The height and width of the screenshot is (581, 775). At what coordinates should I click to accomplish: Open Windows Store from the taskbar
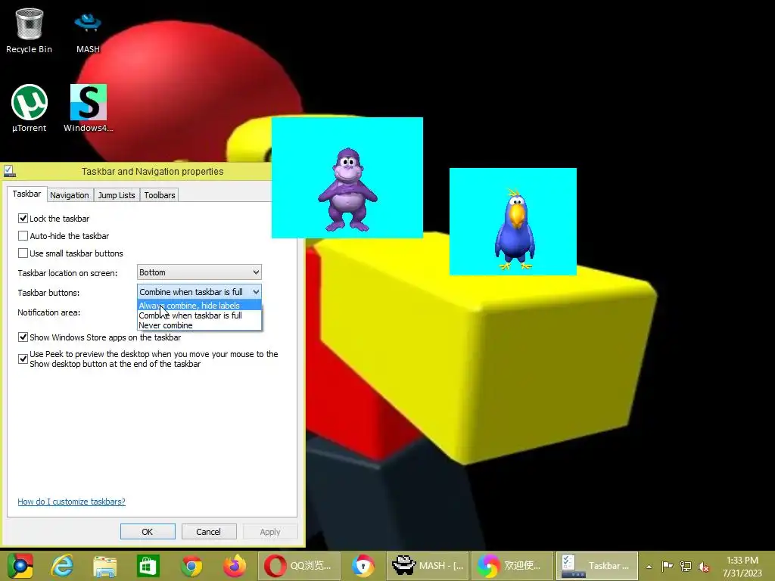(148, 566)
